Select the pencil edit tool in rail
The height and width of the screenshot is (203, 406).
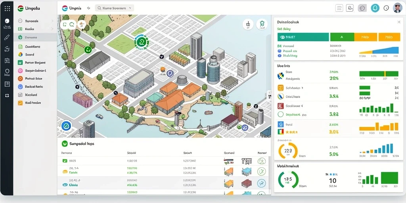click(7, 37)
